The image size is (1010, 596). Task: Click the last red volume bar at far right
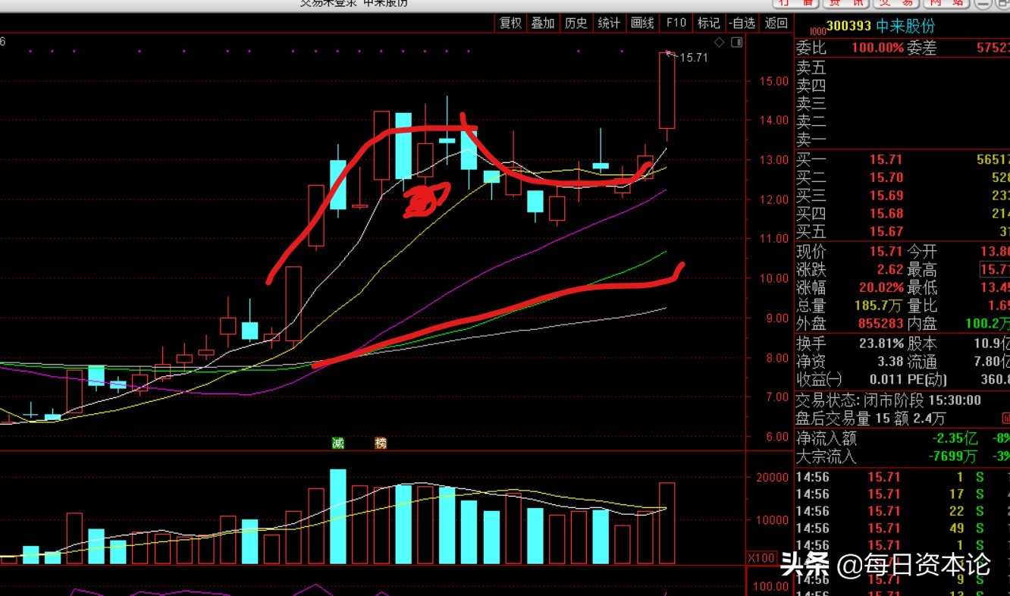pos(667,523)
